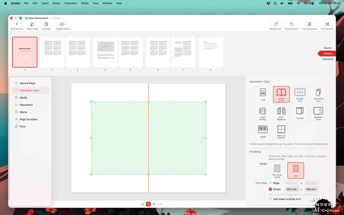Image resolution: width=344 pixels, height=215 pixels.
Task: Switch to the Source tab
Action: [327, 48]
